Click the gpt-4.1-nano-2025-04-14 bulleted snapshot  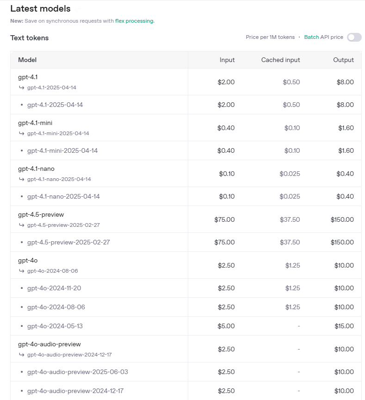pos(63,196)
